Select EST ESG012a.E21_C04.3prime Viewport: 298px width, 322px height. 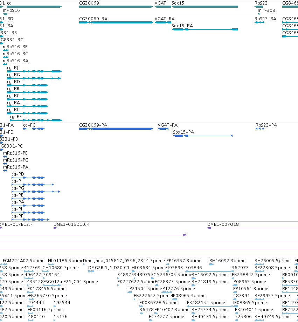70,281
